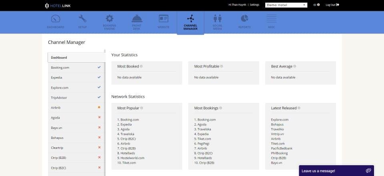Open the Dashboard gauge icon
Viewport: 384px width, 176px height.
tap(56, 19)
